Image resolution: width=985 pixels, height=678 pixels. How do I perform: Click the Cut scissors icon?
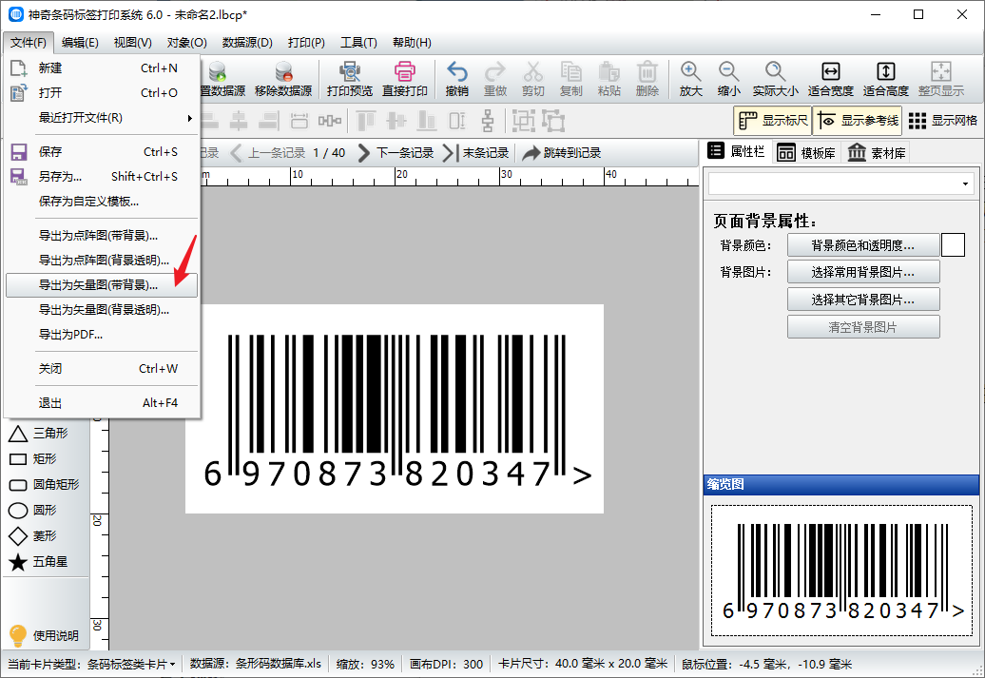click(532, 79)
